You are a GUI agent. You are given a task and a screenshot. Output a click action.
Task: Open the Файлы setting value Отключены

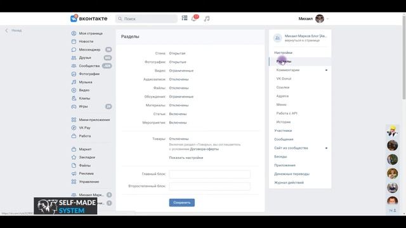coord(179,88)
